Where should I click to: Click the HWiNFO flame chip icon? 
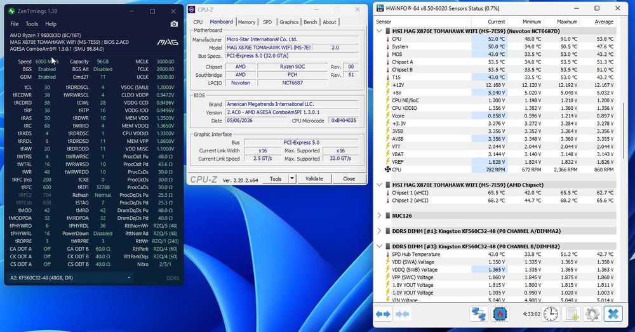tap(500, 314)
